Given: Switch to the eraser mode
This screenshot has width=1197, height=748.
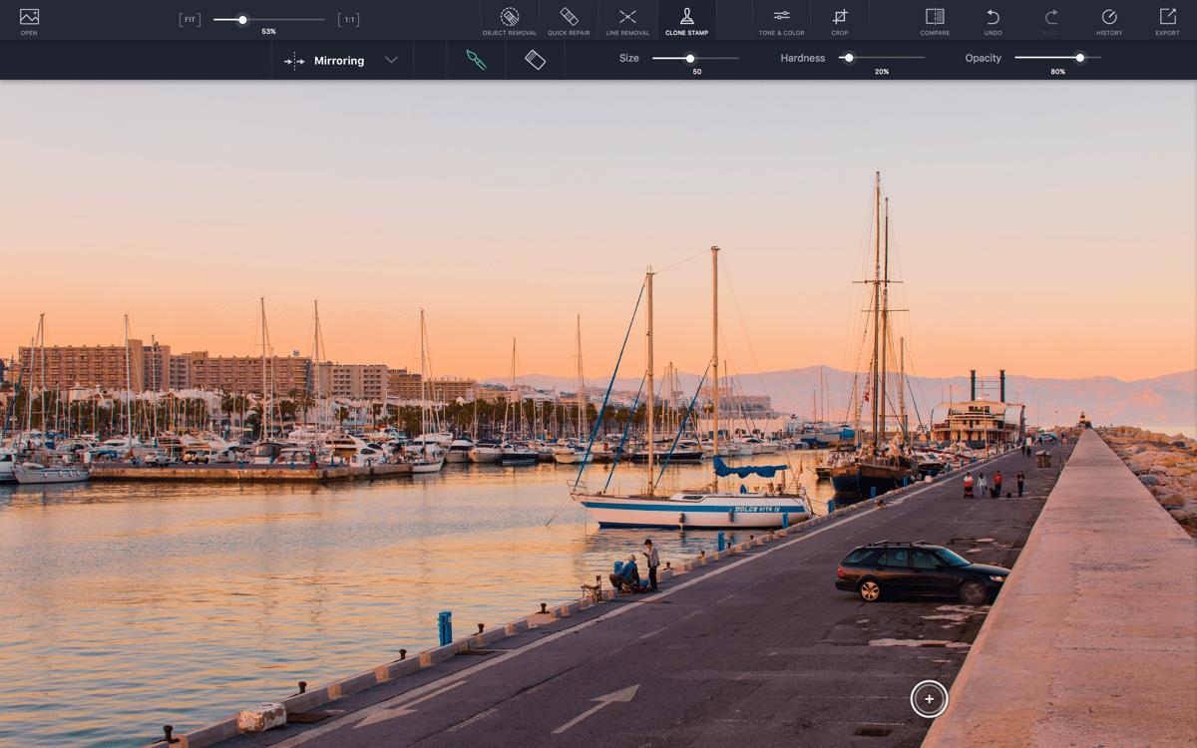Looking at the screenshot, I should (x=536, y=60).
